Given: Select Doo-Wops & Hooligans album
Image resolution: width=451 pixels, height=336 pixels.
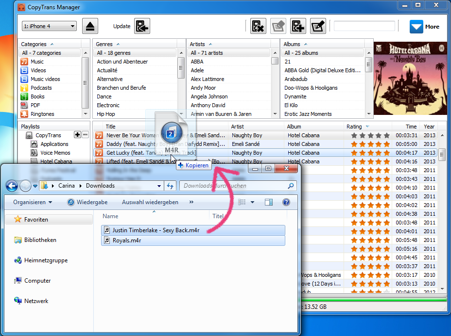Looking at the screenshot, I should pos(311,88).
